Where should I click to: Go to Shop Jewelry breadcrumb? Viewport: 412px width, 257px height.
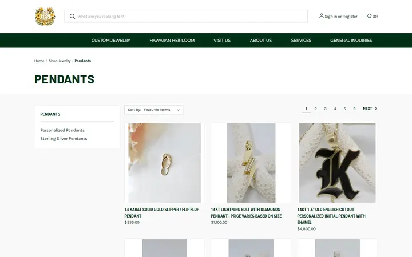[x=60, y=61]
